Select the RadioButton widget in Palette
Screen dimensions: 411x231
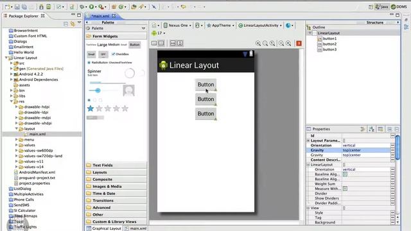[98, 63]
